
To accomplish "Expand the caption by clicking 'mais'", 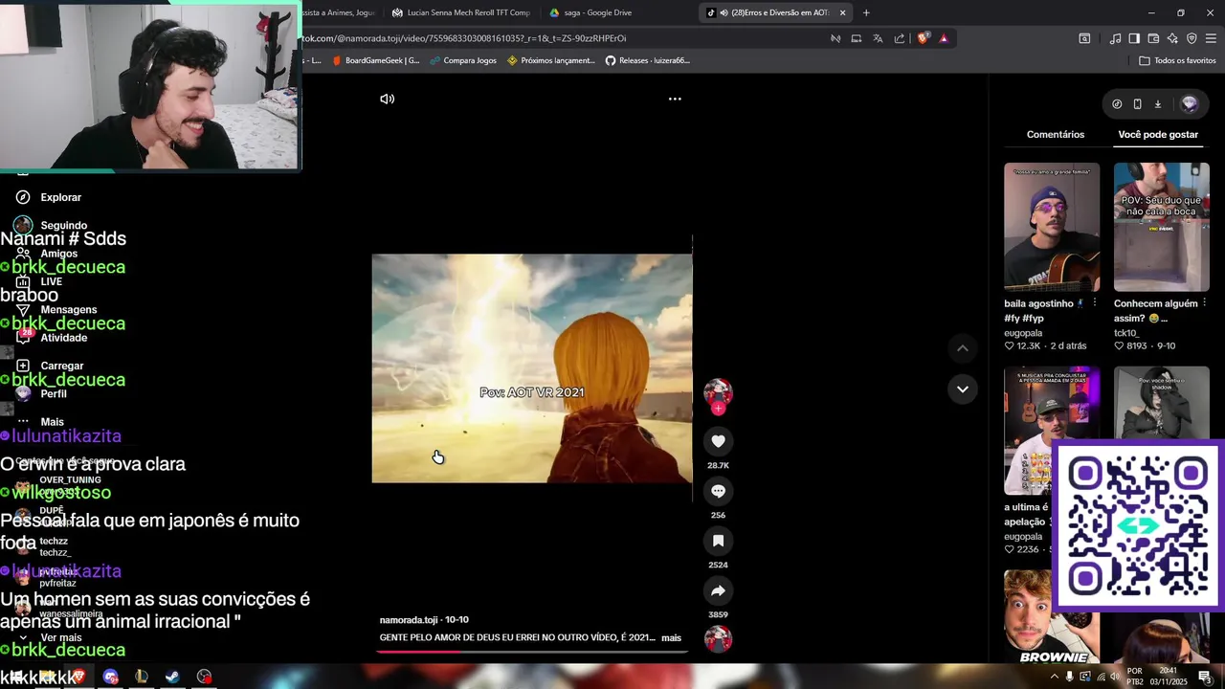I will tap(671, 637).
